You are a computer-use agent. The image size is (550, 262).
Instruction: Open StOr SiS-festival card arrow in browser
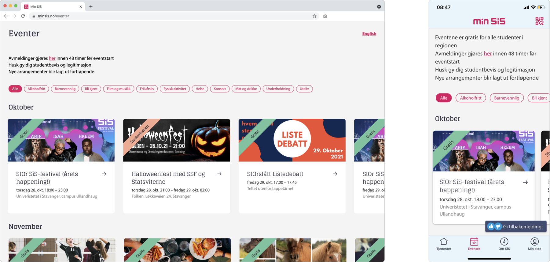point(104,174)
